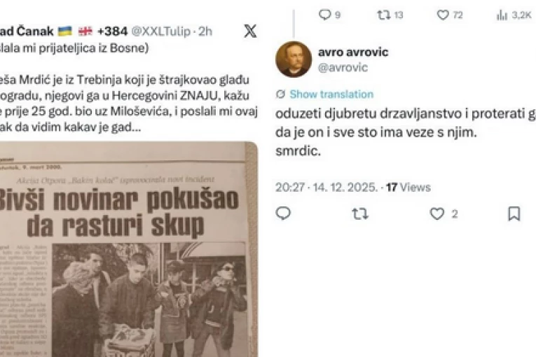Open avro avrovic profile picture
Image resolution: width=536 pixels, height=357 pixels.
[x=294, y=59]
